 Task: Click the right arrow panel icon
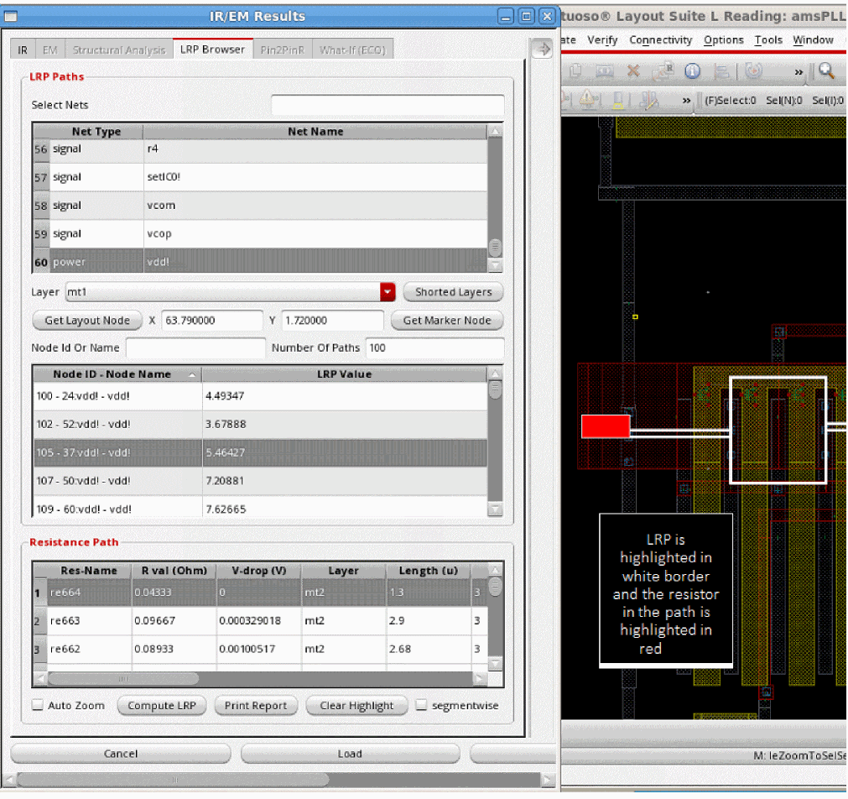[x=543, y=50]
